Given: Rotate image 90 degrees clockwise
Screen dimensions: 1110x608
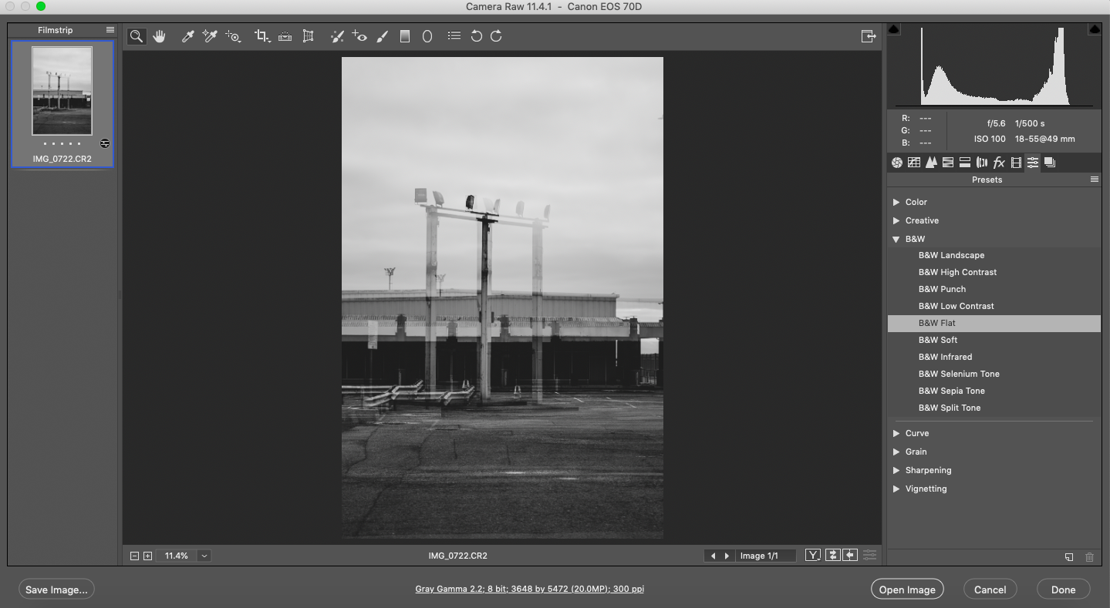Looking at the screenshot, I should (496, 36).
